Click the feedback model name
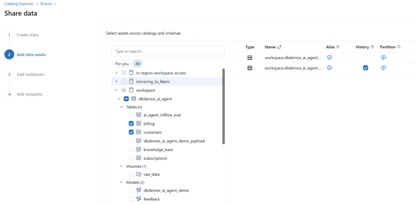 (152, 199)
